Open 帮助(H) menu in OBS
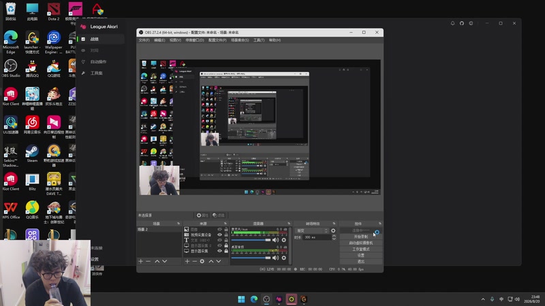 tap(275, 40)
